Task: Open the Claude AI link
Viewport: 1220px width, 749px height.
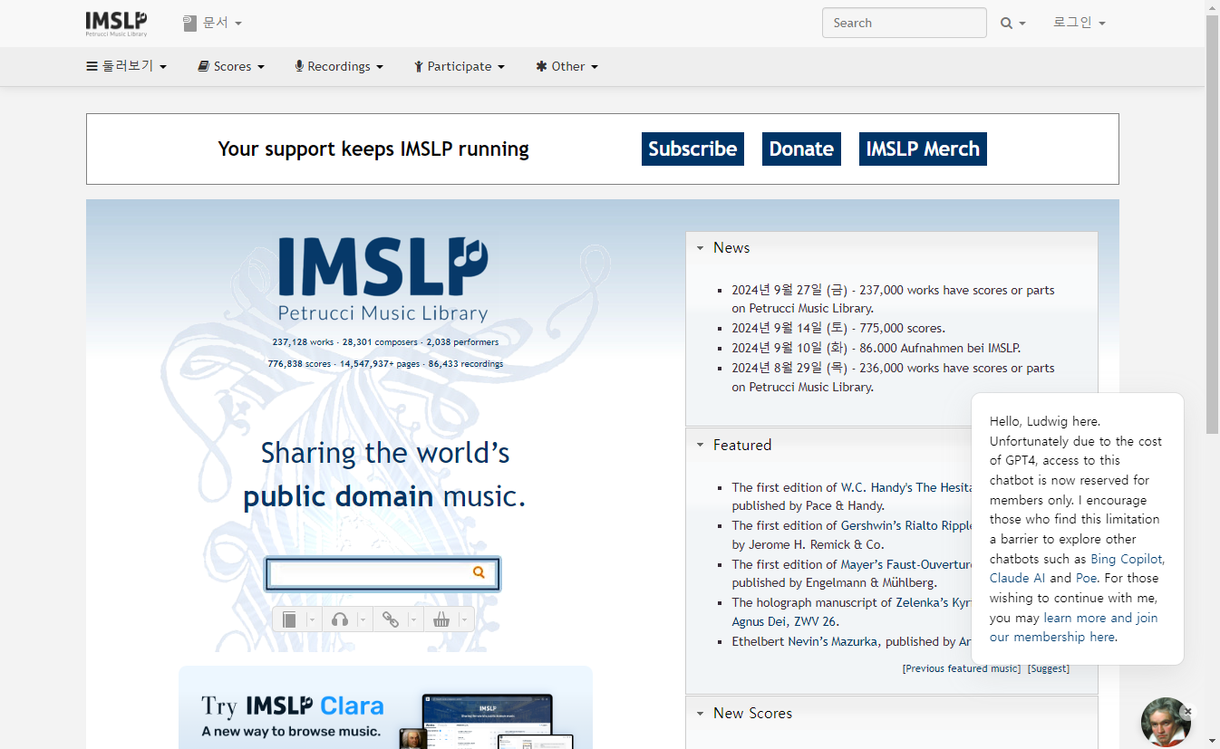Action: 1017,578
